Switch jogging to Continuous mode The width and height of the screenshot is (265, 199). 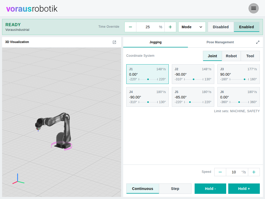pyautogui.click(x=143, y=189)
